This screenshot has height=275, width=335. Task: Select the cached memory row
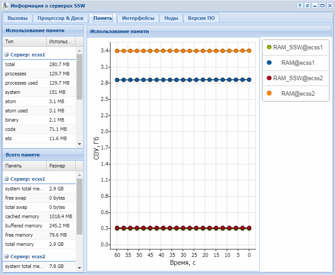click(40, 216)
